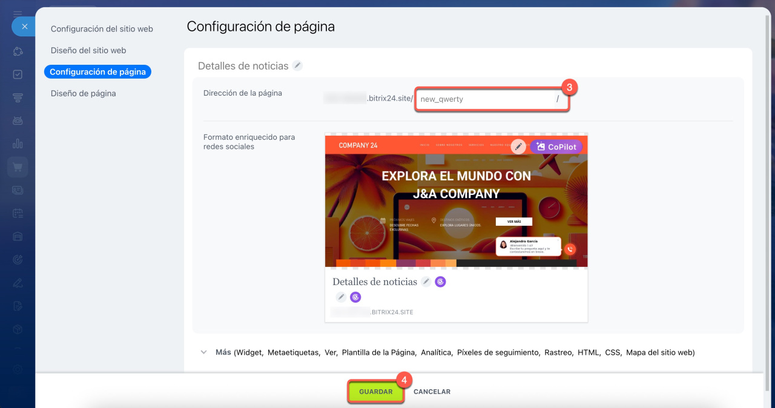Screen dimensions: 775x408
Task: Click the purple CoPilot icon beside the preview title
Action: pos(440,281)
